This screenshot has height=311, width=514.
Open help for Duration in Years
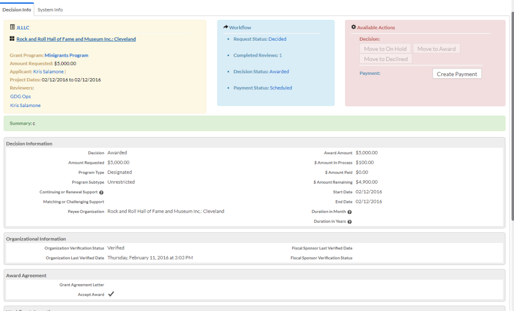click(x=350, y=221)
